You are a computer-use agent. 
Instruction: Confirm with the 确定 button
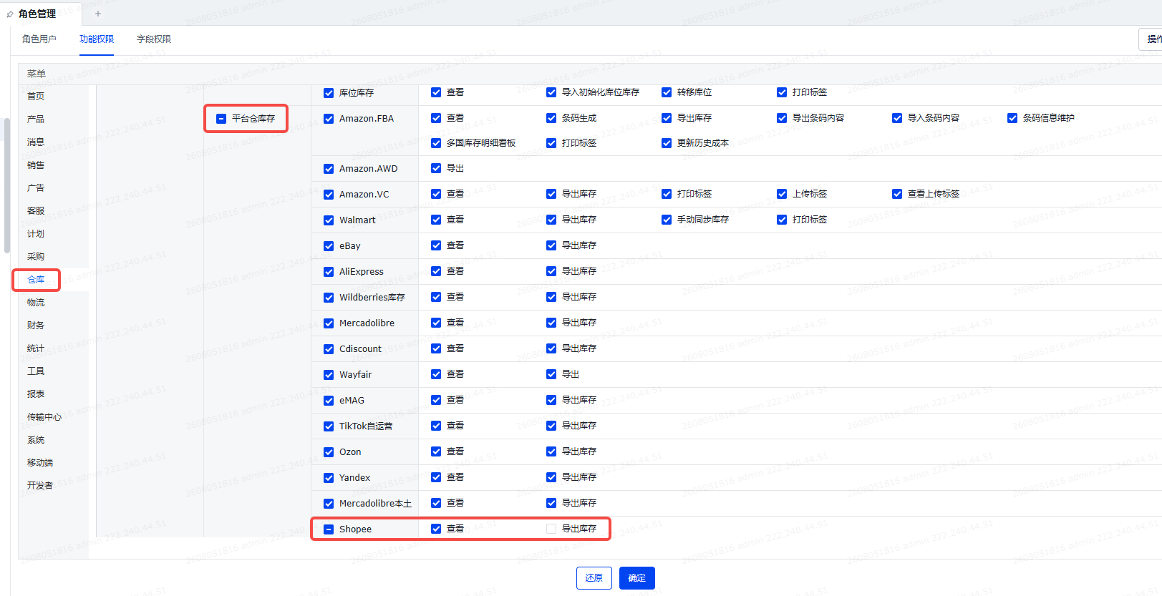[x=637, y=578]
